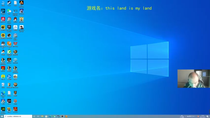Select This Land Is My Land shortcut
The height and width of the screenshot is (118, 210).
pos(22,28)
